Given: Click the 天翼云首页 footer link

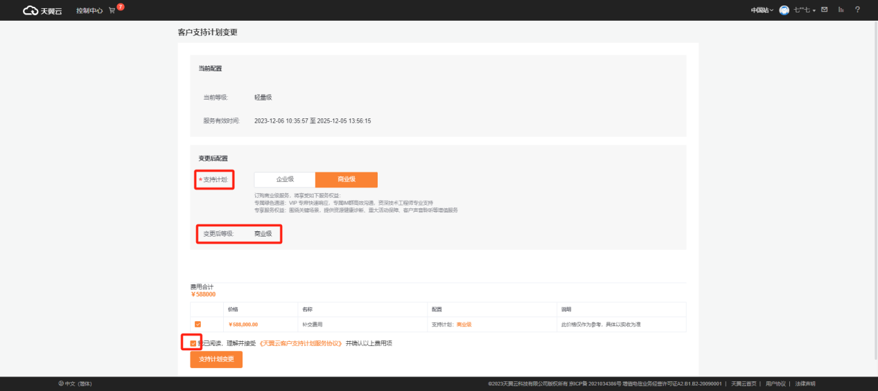Looking at the screenshot, I should (744, 383).
